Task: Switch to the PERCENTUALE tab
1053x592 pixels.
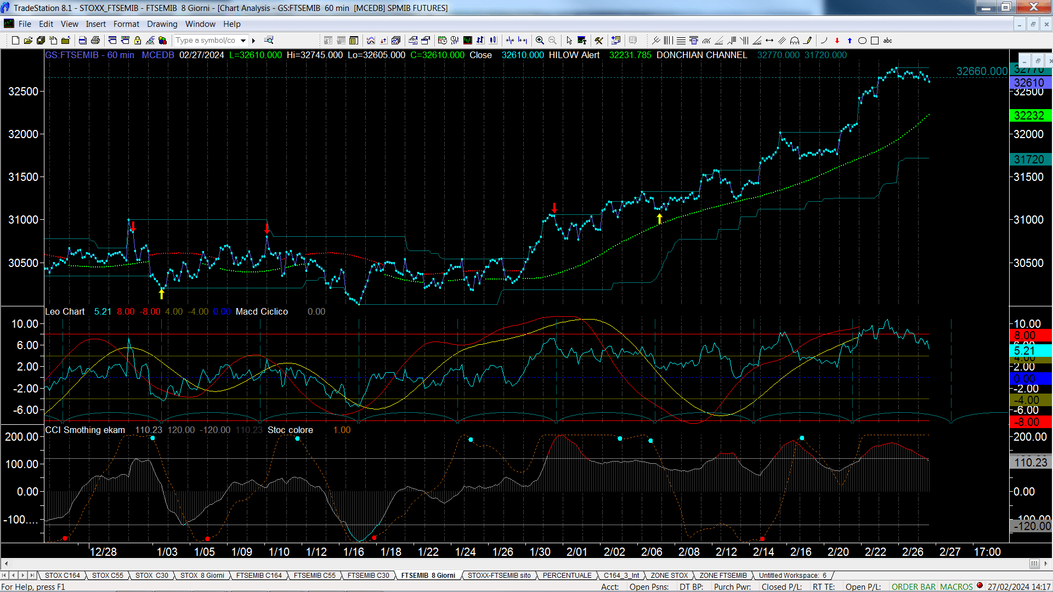Action: click(567, 576)
